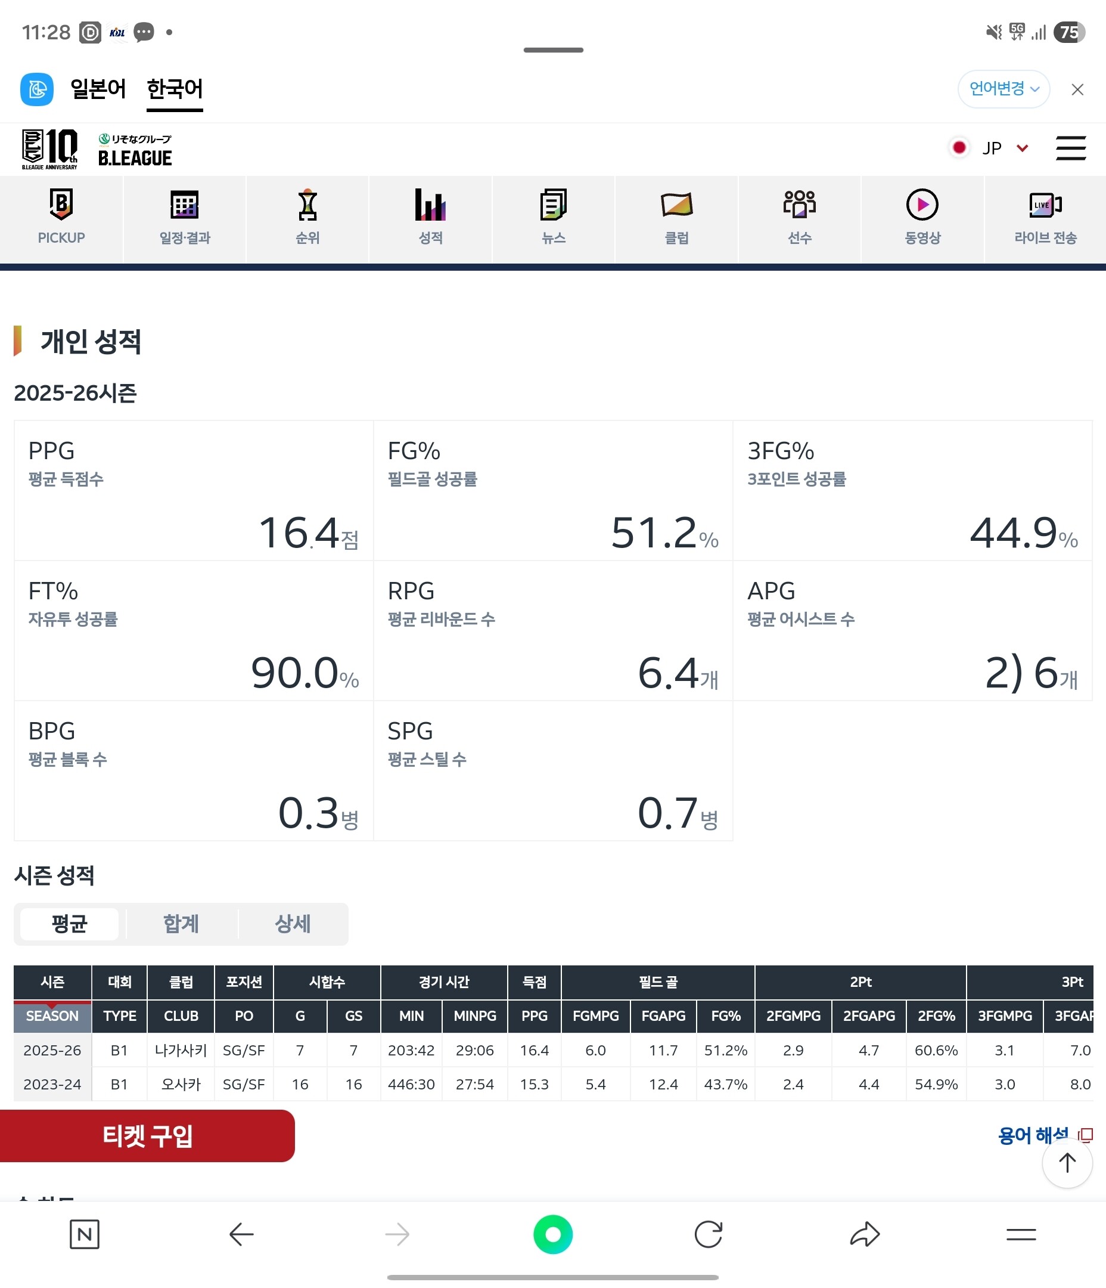
Task: Tap the green Naver circle button
Action: click(553, 1234)
